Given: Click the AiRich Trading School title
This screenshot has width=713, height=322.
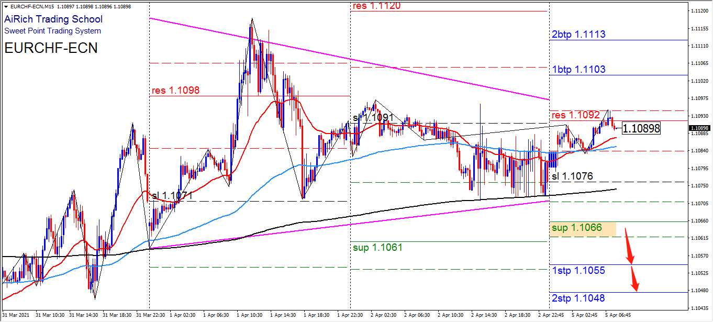Looking at the screenshot, I should point(53,19).
